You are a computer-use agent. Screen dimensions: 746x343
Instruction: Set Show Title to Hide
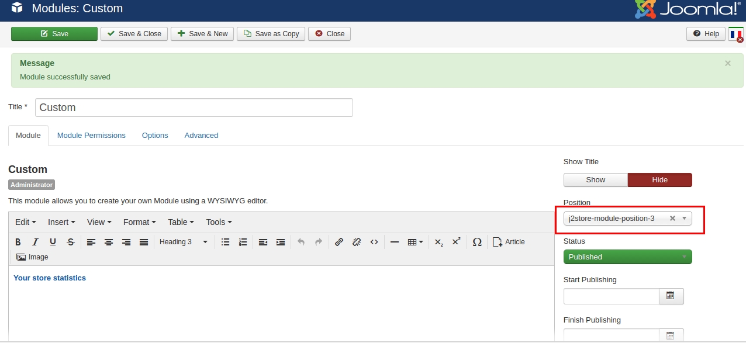coord(659,180)
